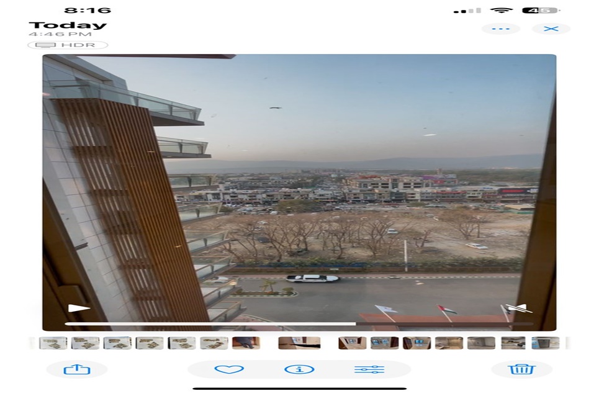Tap the battery indicator showing 45
The height and width of the screenshot is (393, 599).
coord(541,11)
